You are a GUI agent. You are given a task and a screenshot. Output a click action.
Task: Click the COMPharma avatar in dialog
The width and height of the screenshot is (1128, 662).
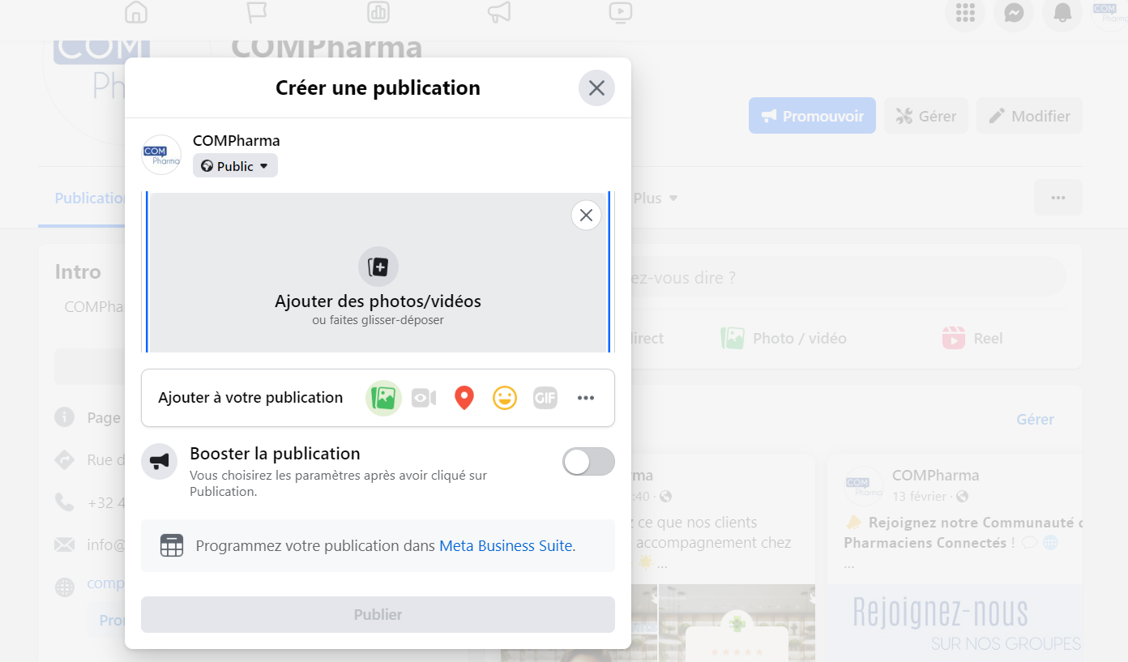point(161,155)
